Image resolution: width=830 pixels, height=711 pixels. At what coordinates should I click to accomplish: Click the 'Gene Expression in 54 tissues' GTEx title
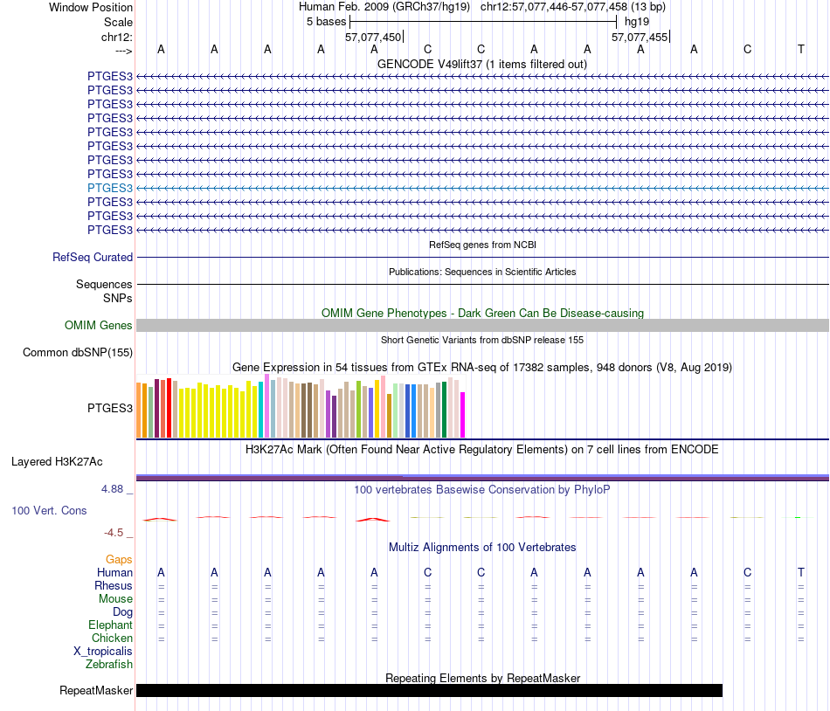coord(482,367)
